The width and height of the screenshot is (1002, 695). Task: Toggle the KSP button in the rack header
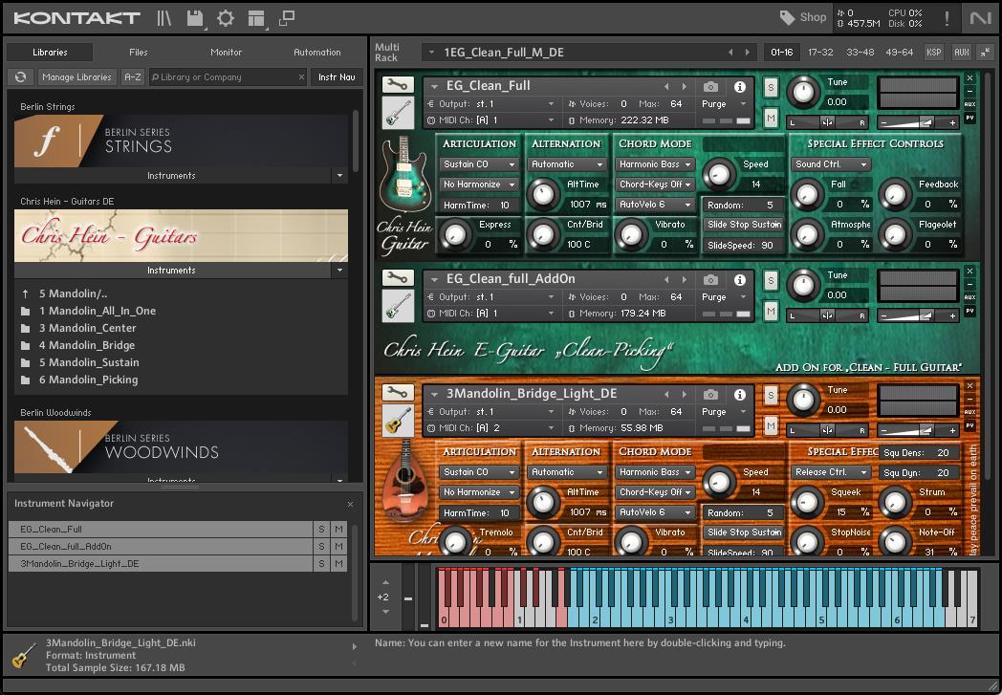coord(933,53)
